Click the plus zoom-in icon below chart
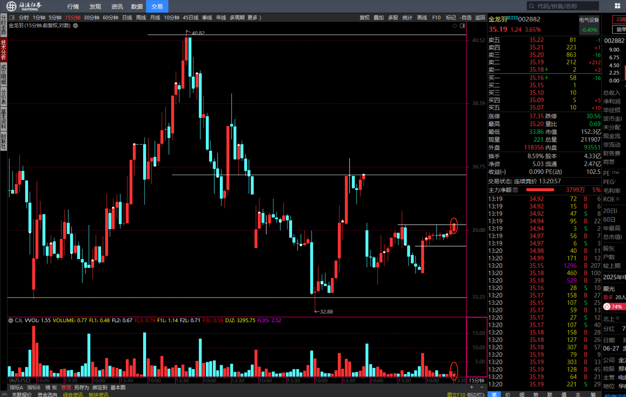The width and height of the screenshot is (626, 397). click(472, 387)
